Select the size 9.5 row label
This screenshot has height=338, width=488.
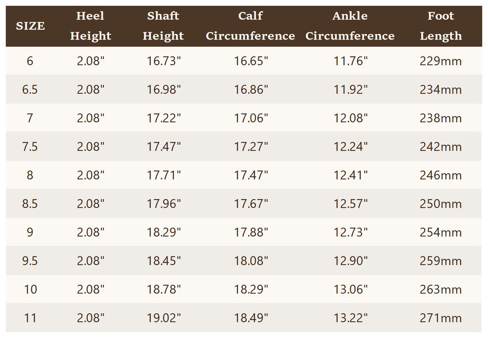(30, 261)
